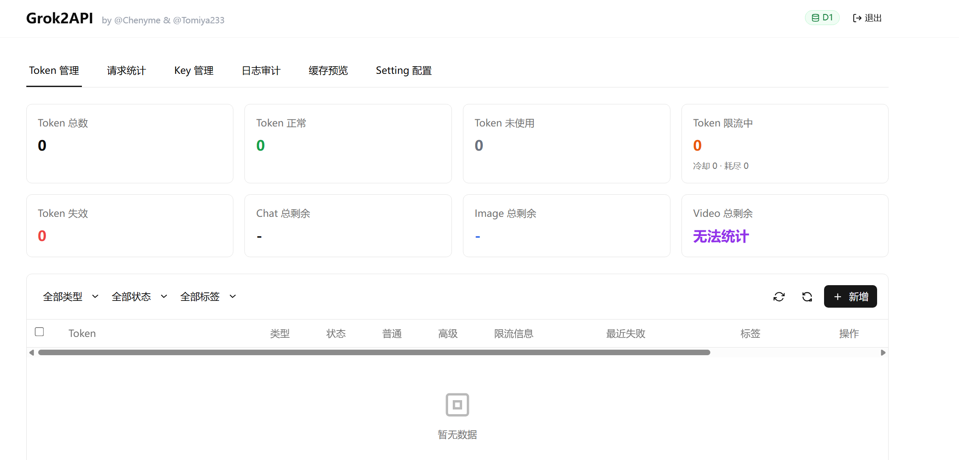Click the 冷却 0 · 耗尽 0 text

tap(721, 166)
